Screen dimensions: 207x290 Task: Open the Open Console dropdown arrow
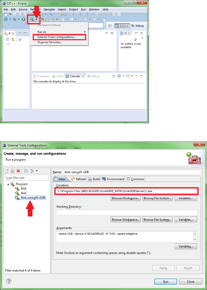pos(132,76)
